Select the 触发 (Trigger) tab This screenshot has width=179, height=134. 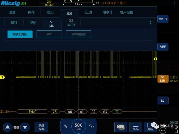69,13
